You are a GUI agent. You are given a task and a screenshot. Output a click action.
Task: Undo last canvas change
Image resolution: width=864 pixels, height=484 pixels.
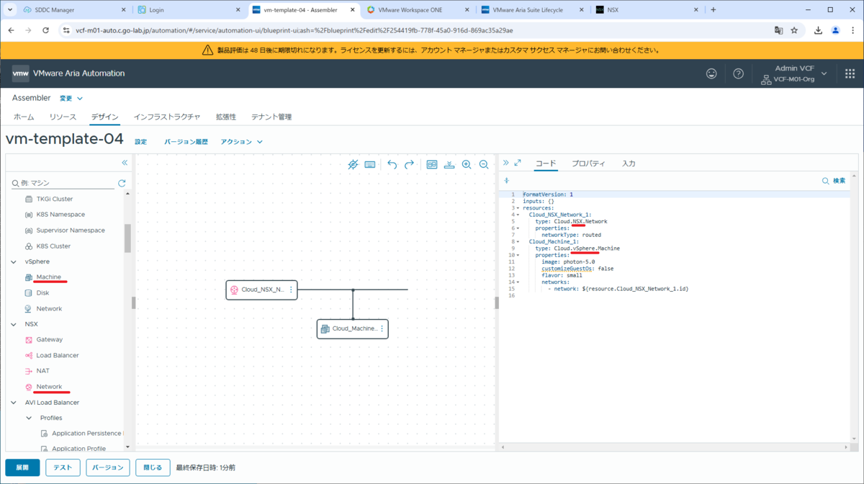(392, 164)
